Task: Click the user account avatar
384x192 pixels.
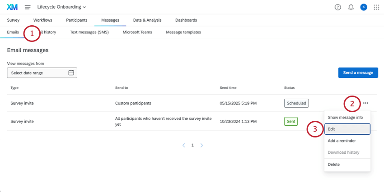Action: [x=364, y=7]
